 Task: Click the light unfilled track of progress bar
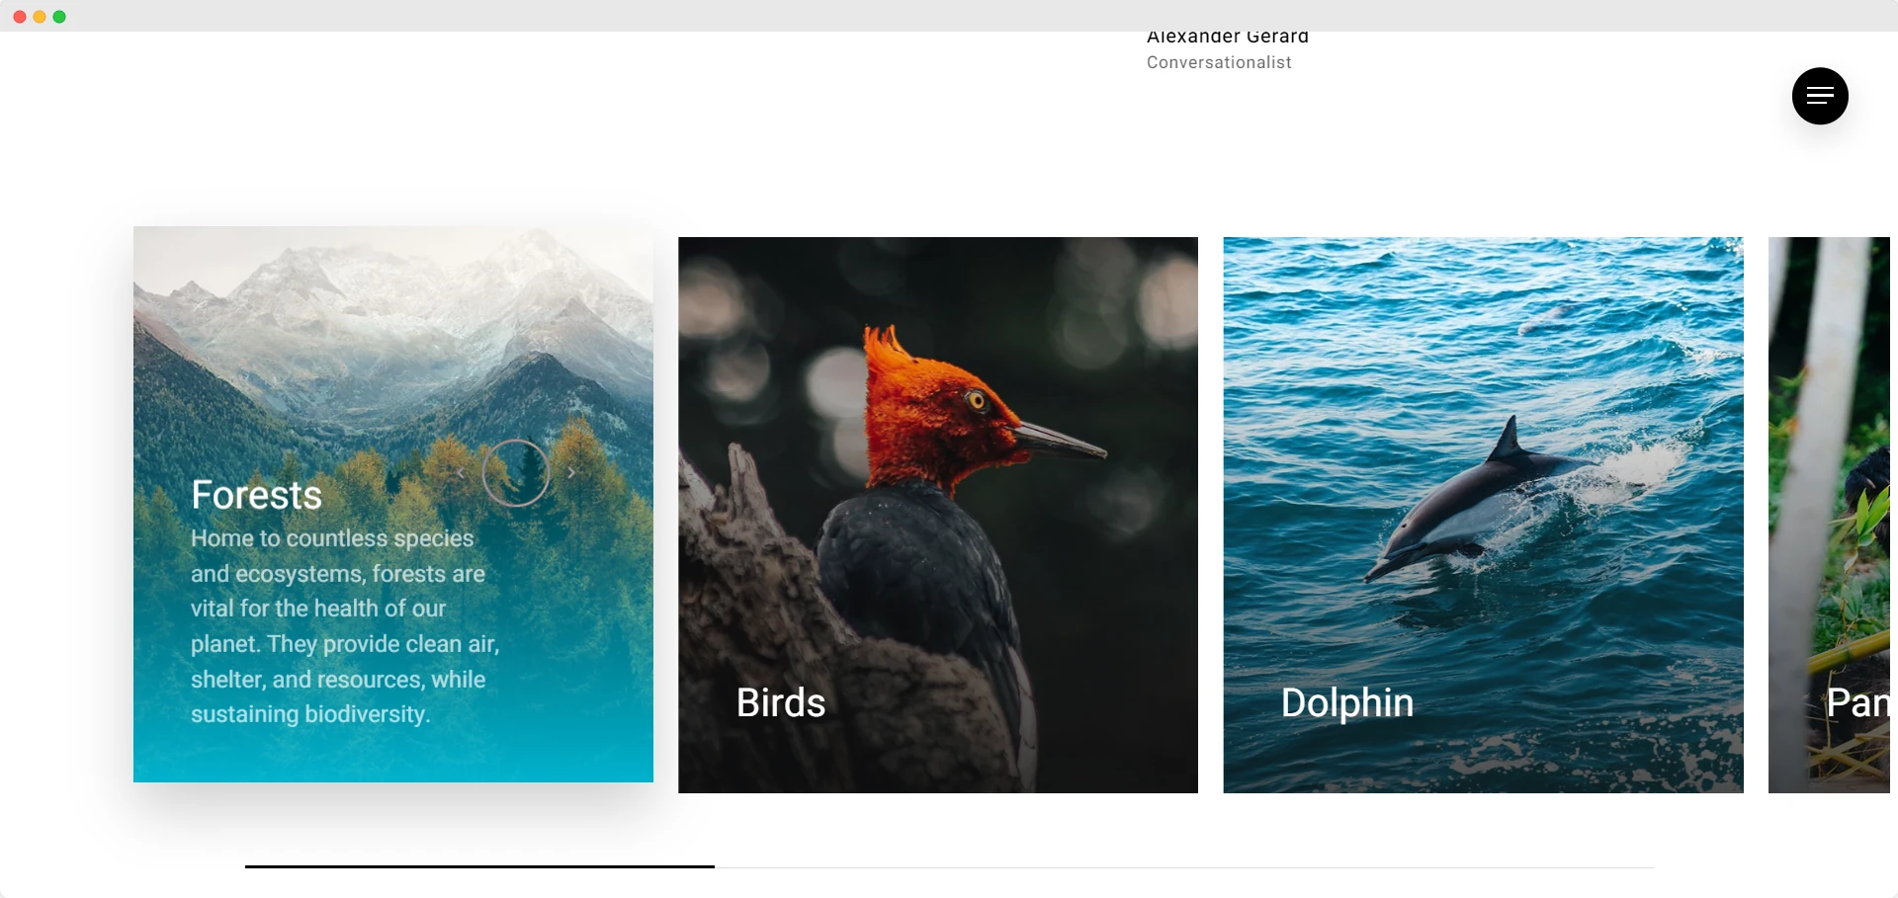coord(1183,867)
